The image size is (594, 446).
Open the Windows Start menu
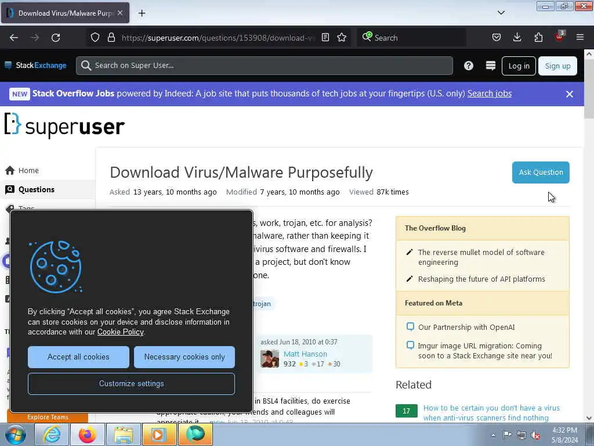[16, 434]
